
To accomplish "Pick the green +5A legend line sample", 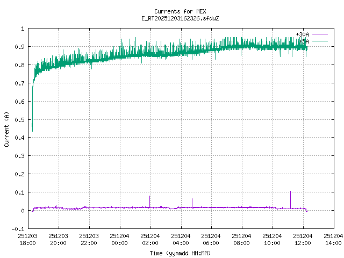I will point(319,41).
